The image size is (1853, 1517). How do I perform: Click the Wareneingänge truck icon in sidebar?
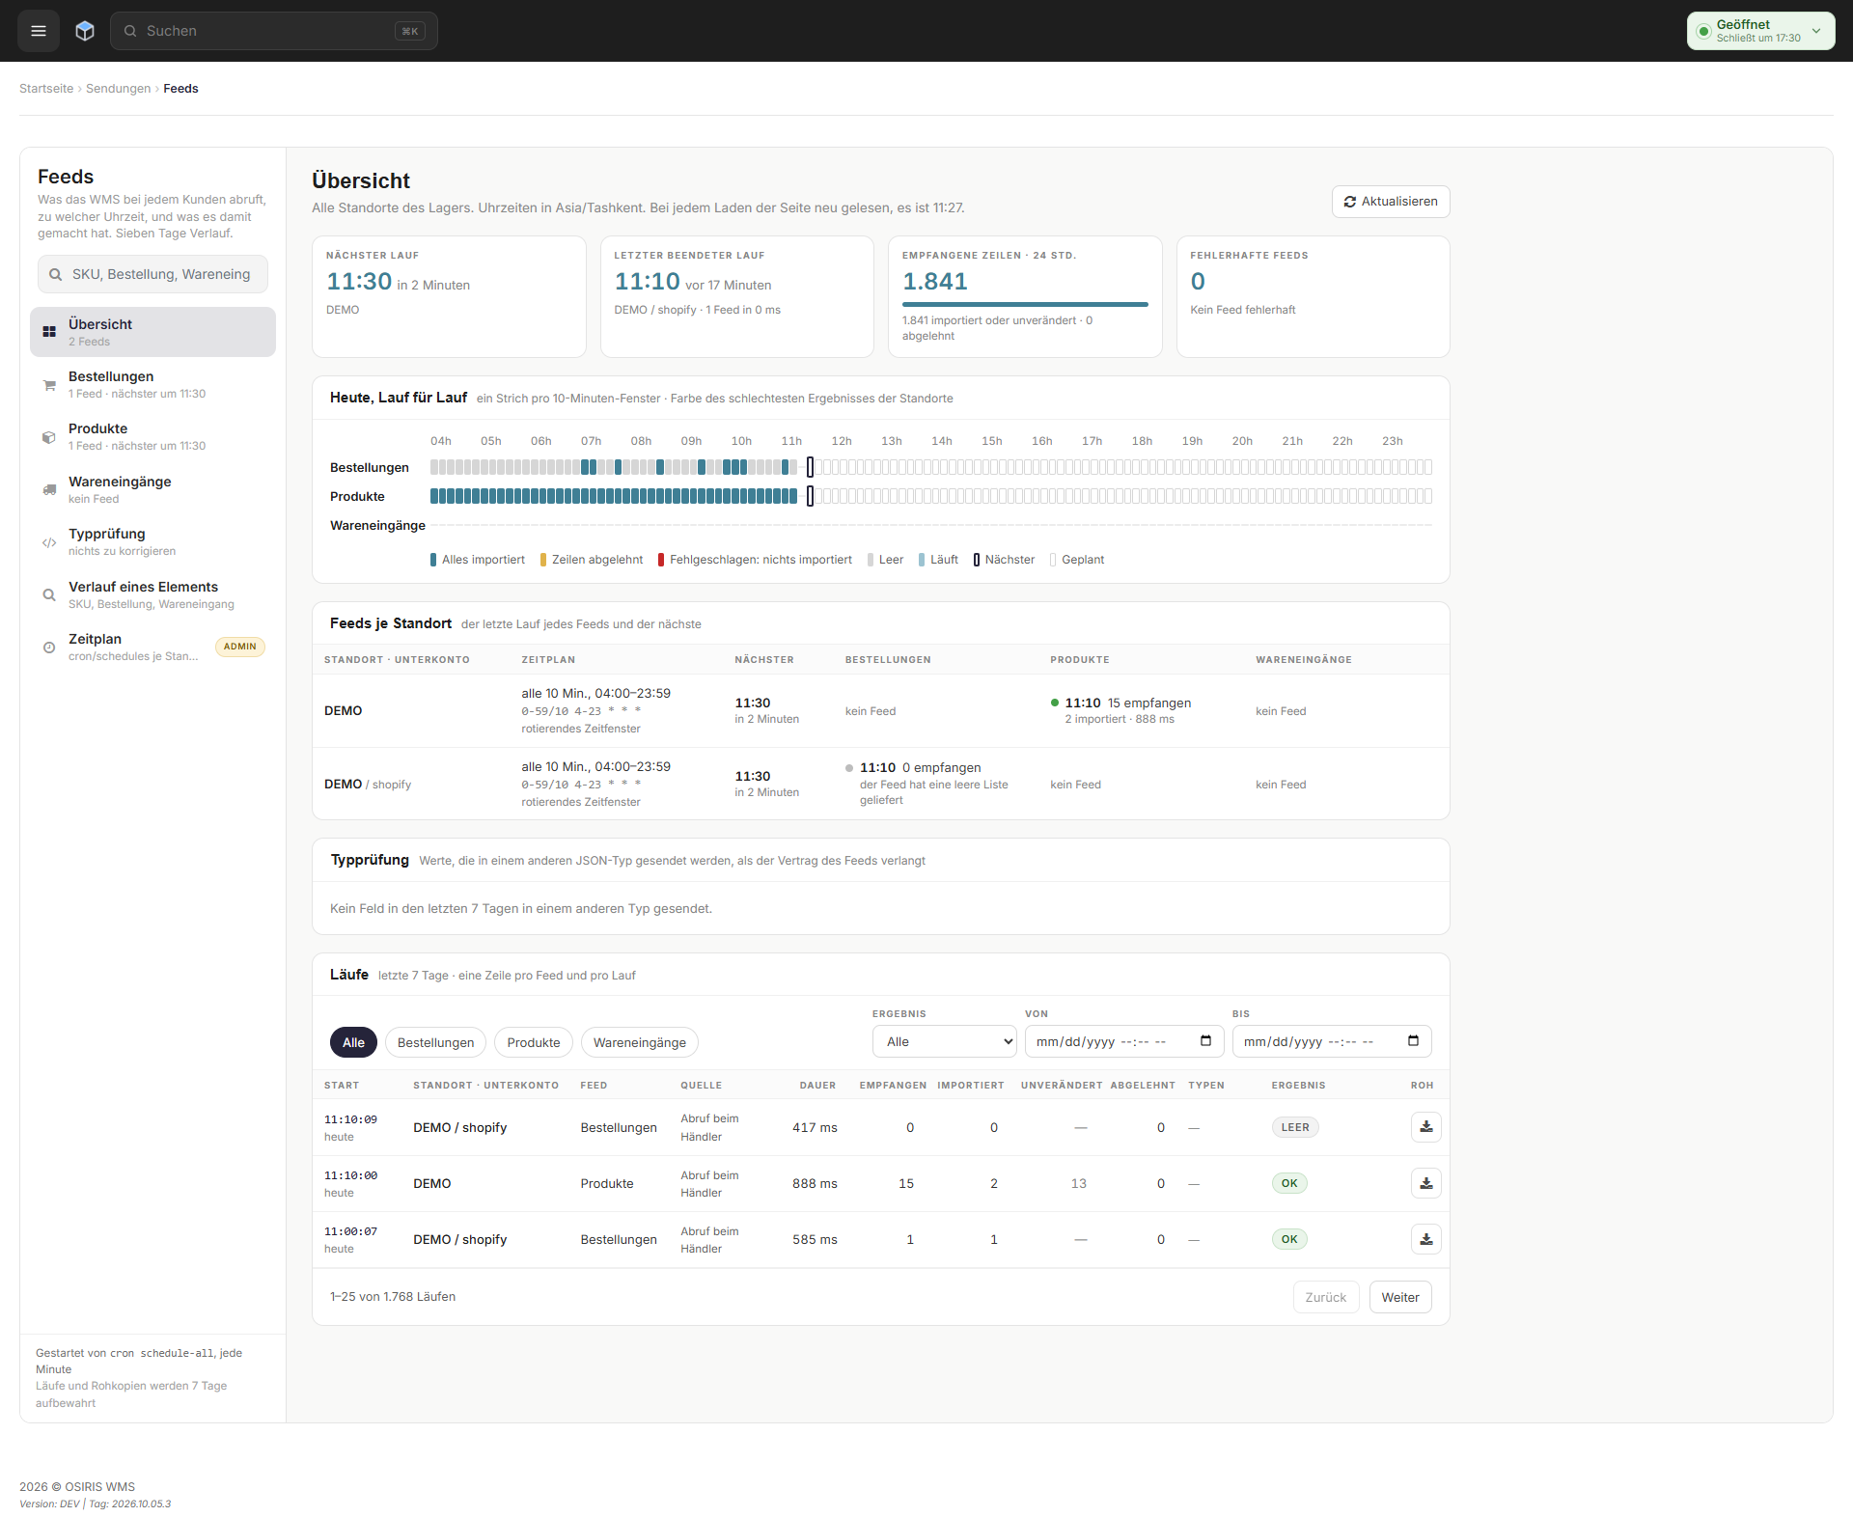[49, 490]
